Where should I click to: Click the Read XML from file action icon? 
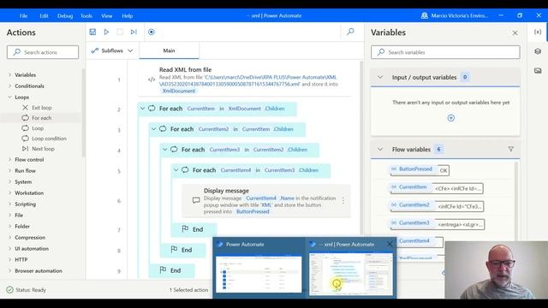(x=152, y=80)
